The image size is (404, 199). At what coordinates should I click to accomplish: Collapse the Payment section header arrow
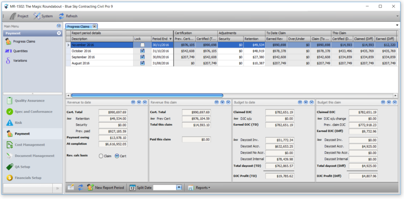(59, 33)
